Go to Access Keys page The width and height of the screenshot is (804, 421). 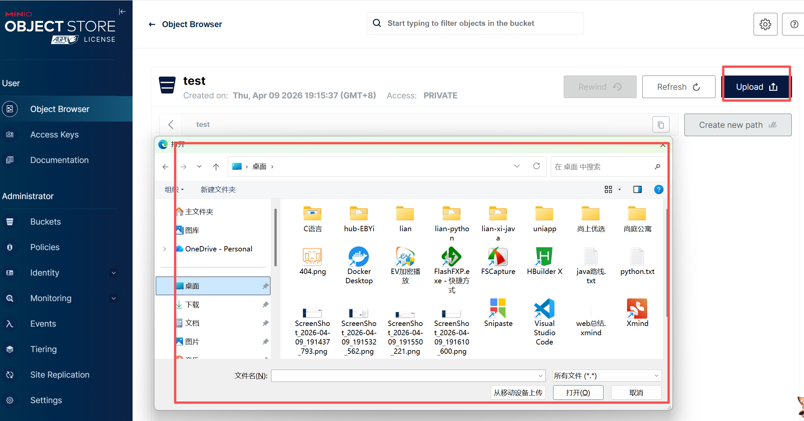[54, 134]
